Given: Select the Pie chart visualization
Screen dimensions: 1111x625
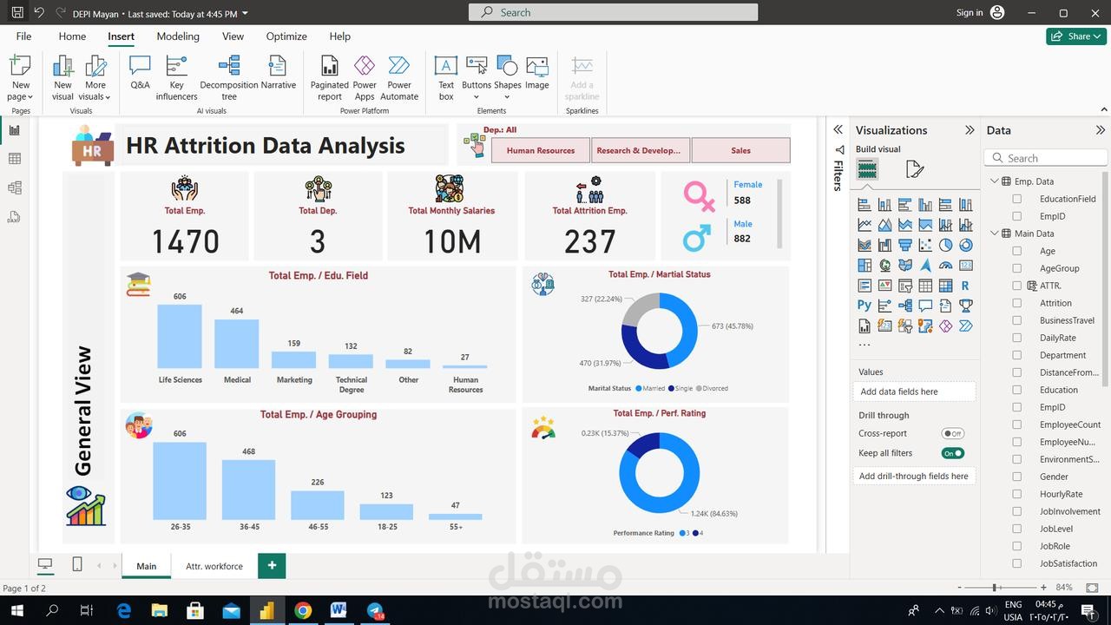Looking at the screenshot, I should [945, 245].
